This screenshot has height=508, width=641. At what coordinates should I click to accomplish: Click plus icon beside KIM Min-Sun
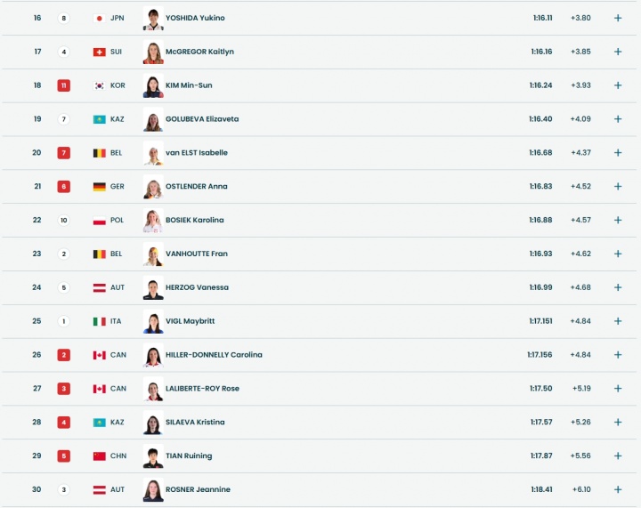point(618,85)
